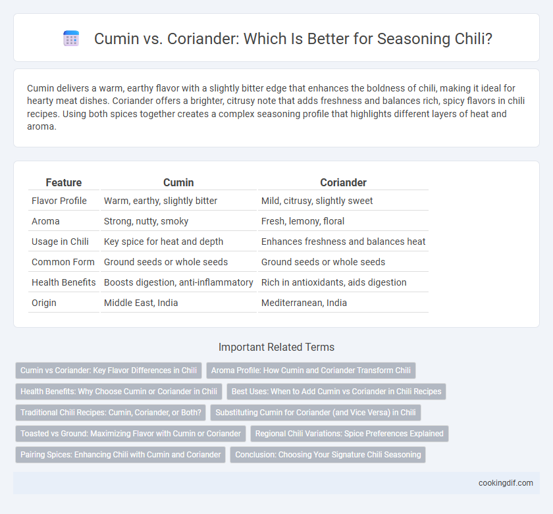
Task: Click the 'Coriander' column header
Action: [x=343, y=182]
